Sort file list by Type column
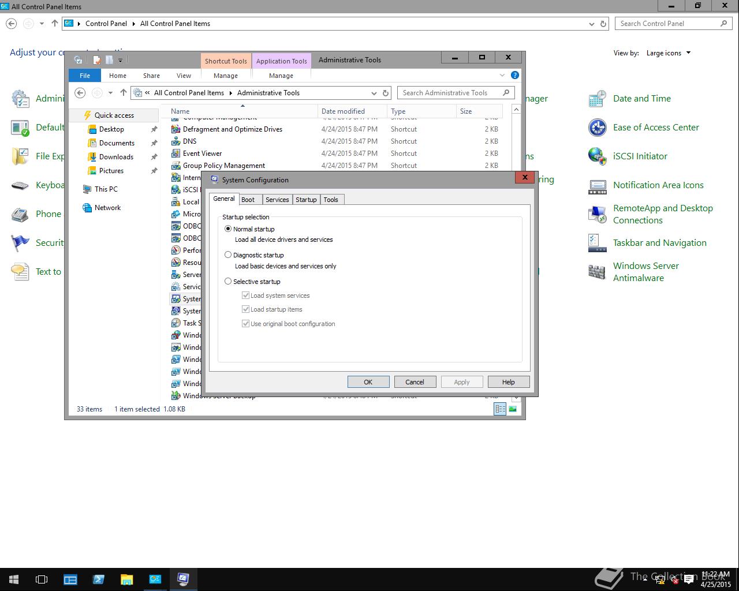This screenshot has width=739, height=591. coord(421,111)
